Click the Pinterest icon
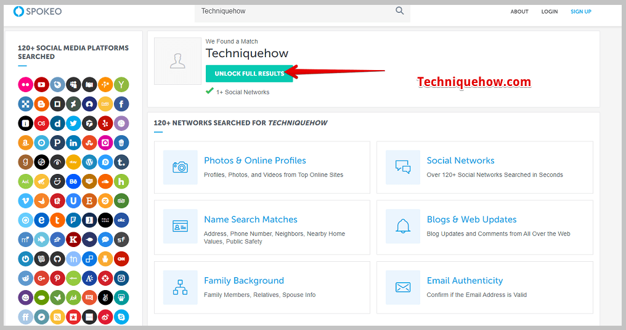This screenshot has width=626, height=330. tap(57, 278)
